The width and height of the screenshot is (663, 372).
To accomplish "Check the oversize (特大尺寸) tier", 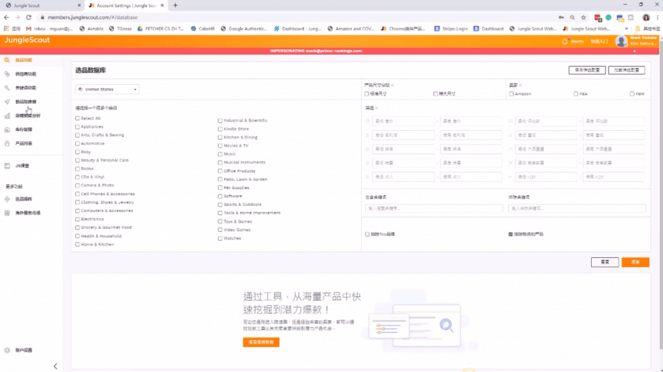I will pyautogui.click(x=436, y=94).
